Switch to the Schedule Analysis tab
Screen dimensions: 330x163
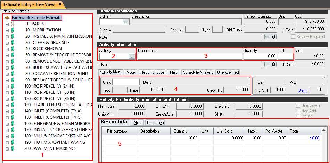click(198, 72)
